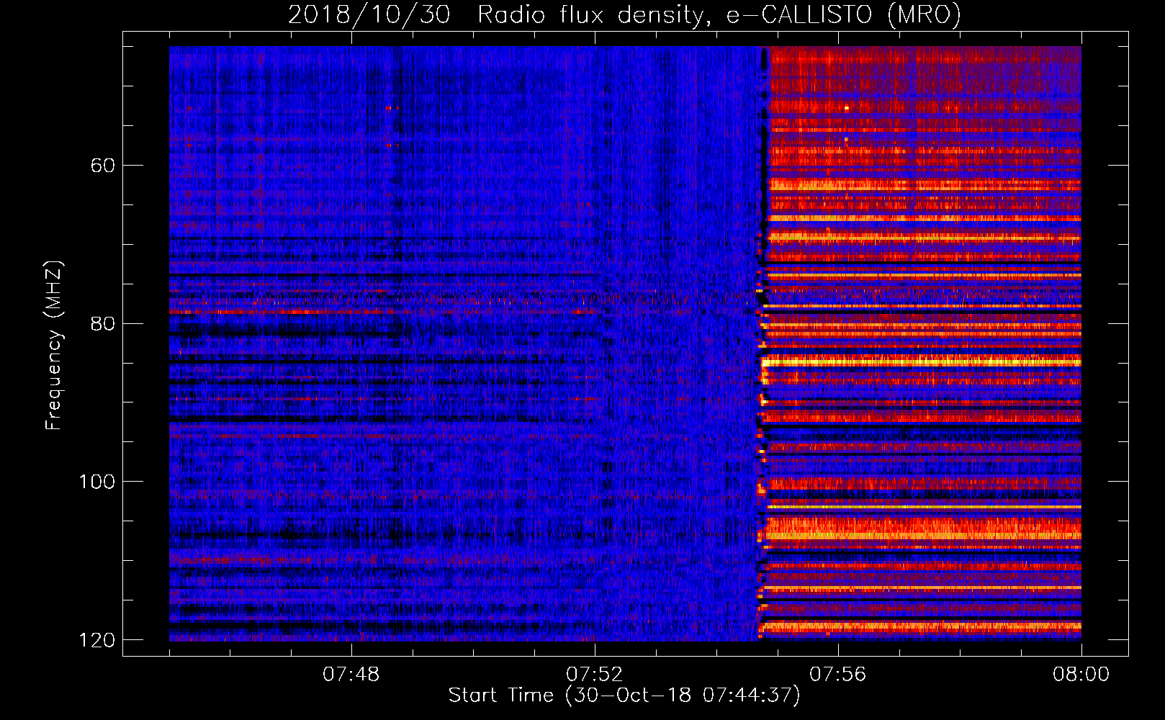Click the 'Start Time (30-Oct-18 07:44:37)' label
This screenshot has width=1165, height=720.
[624, 696]
